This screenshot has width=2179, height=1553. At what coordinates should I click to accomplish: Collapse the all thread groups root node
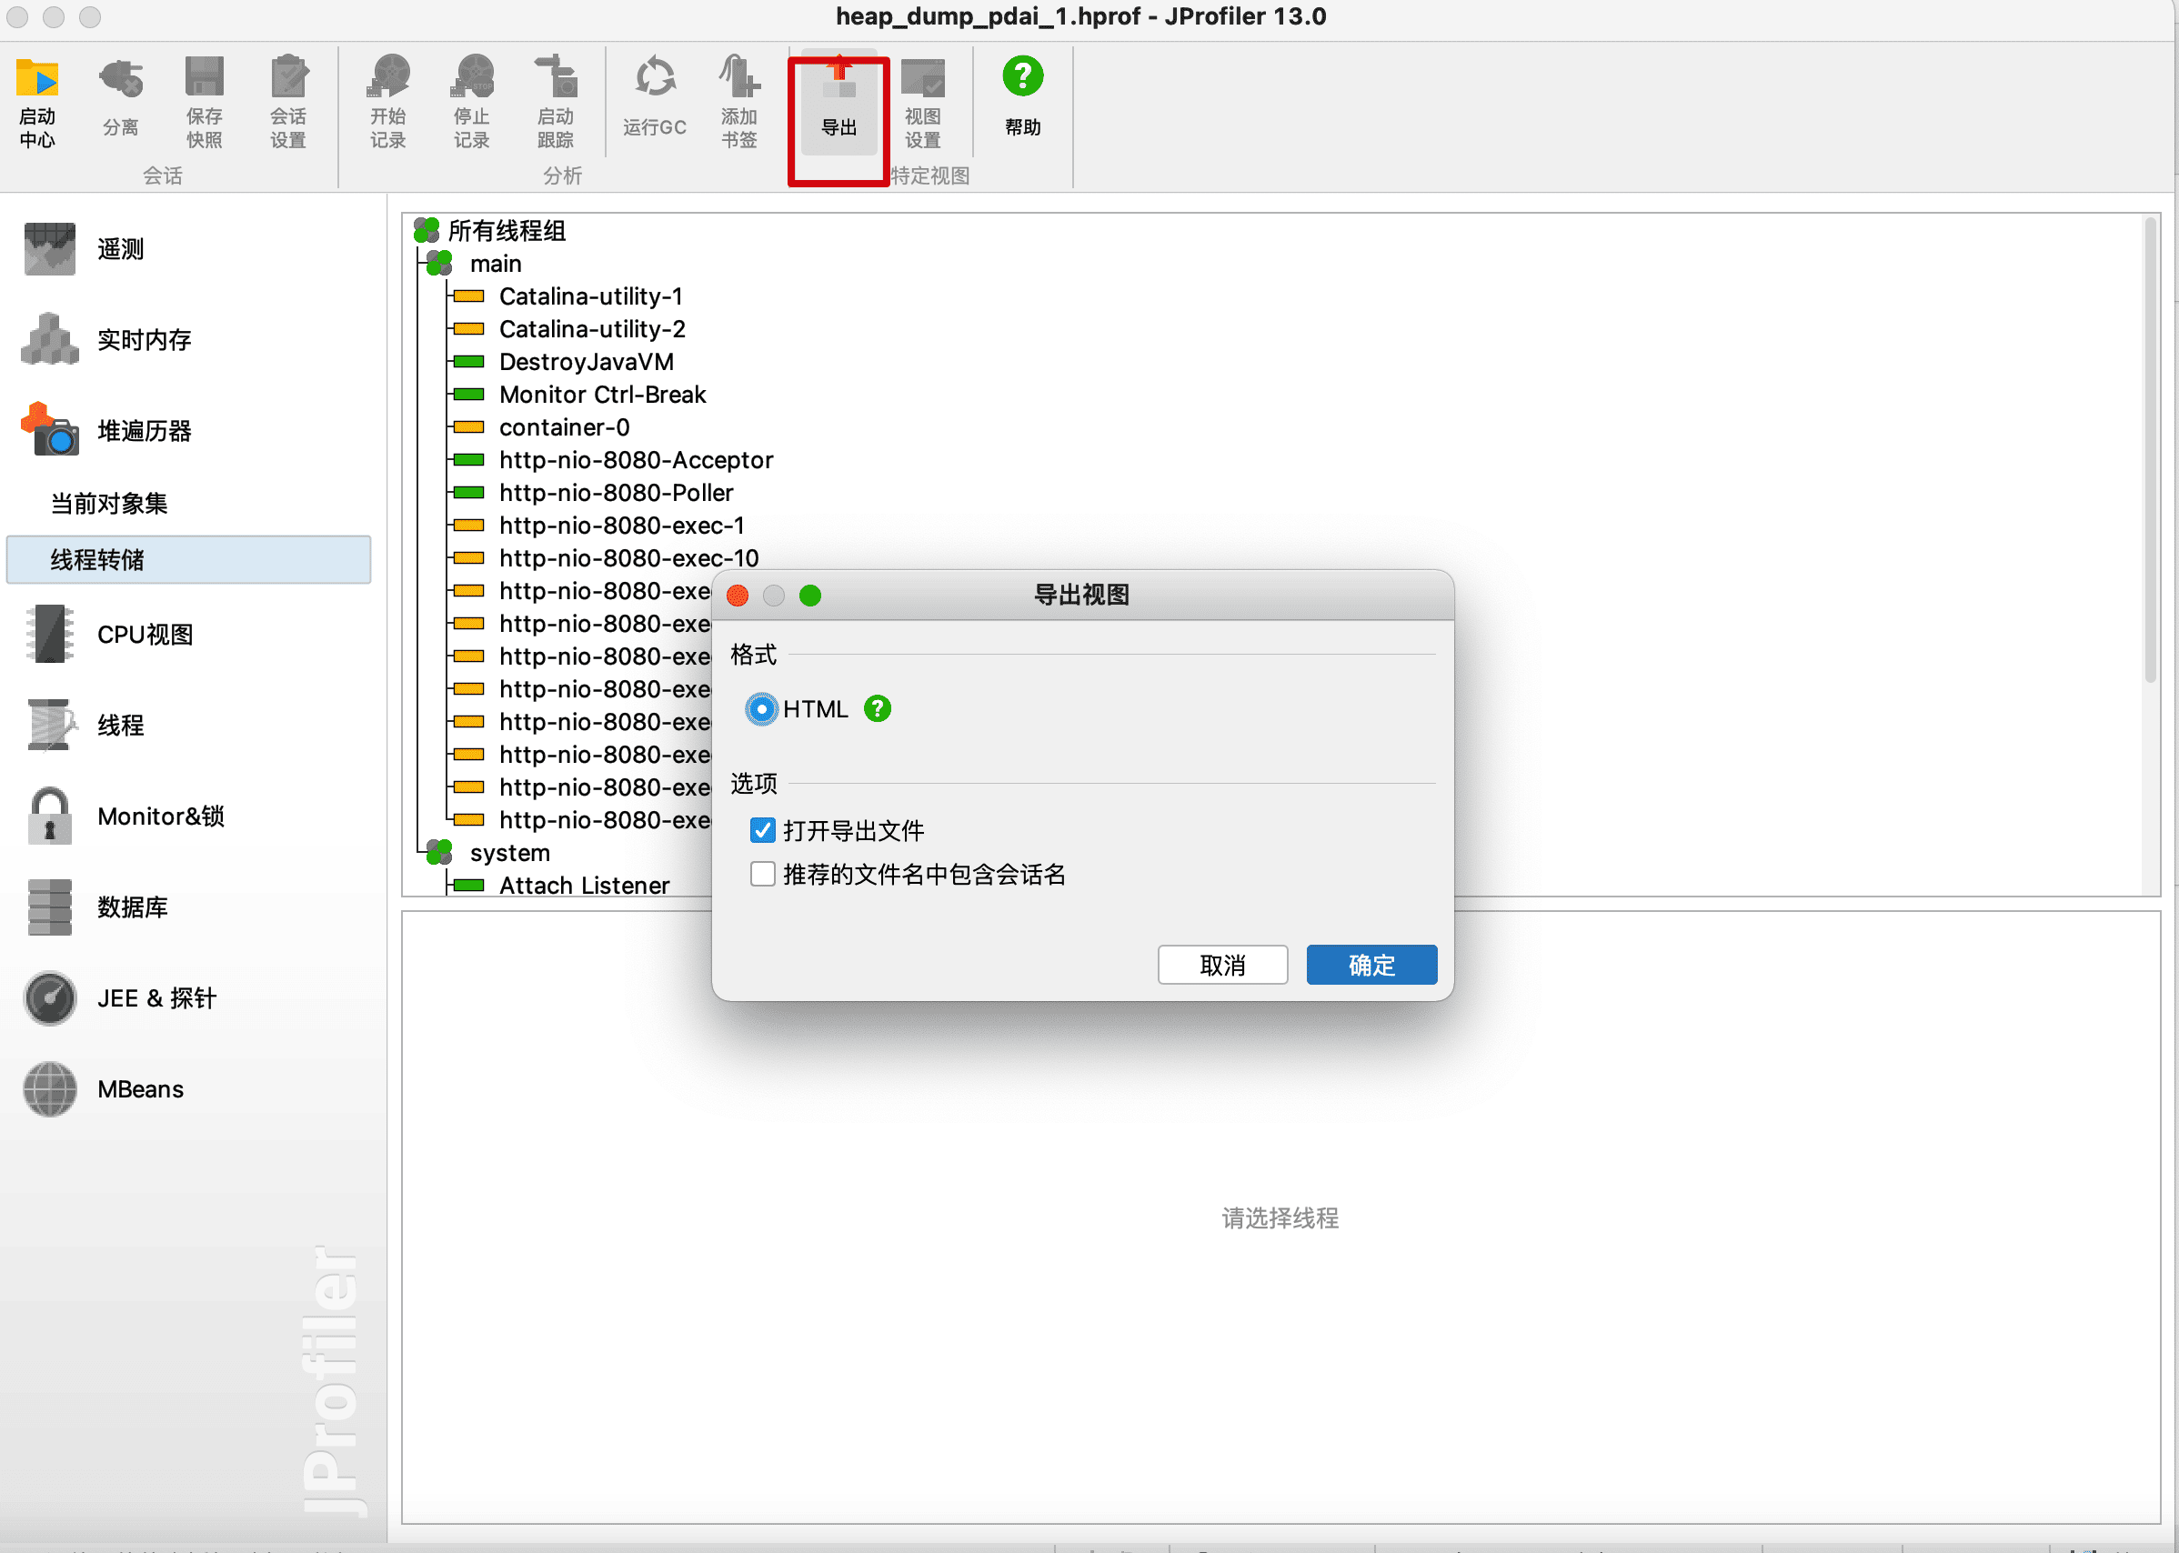426,230
